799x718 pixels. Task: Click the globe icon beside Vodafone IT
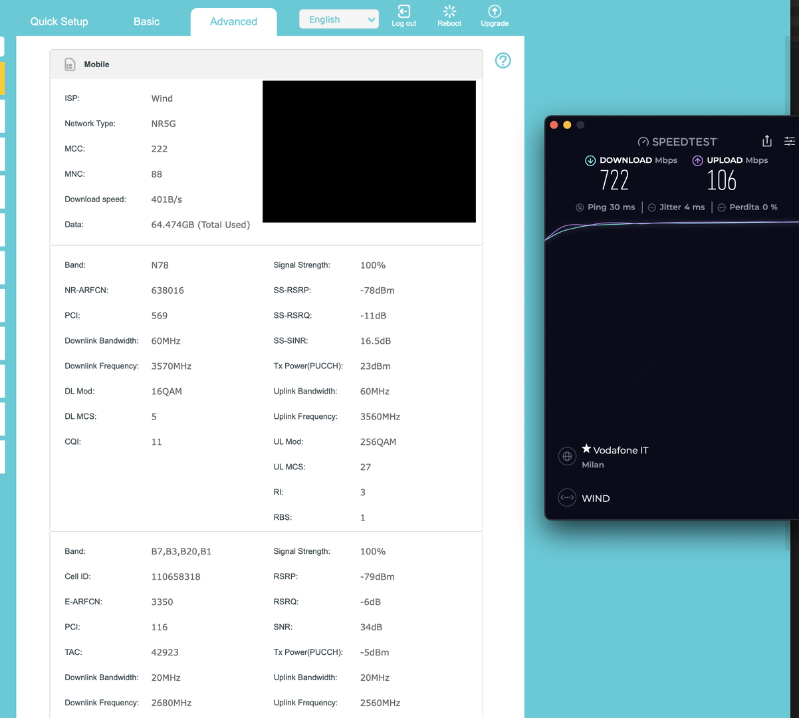tap(567, 456)
